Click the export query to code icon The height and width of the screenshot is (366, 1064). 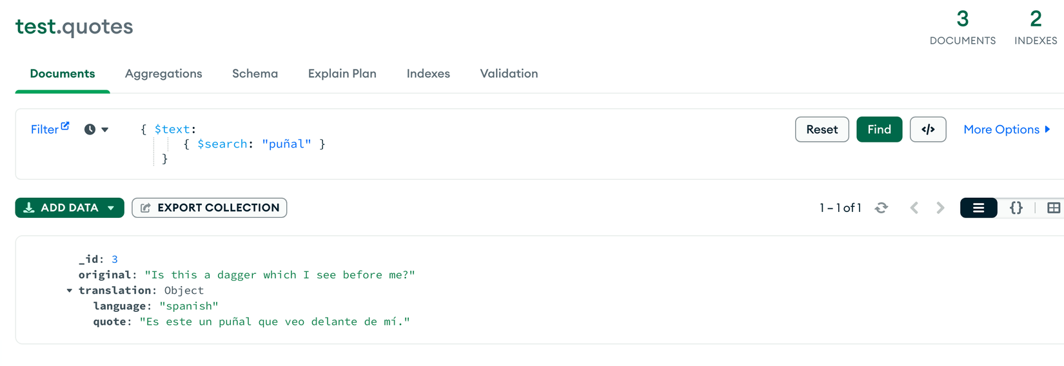(928, 130)
